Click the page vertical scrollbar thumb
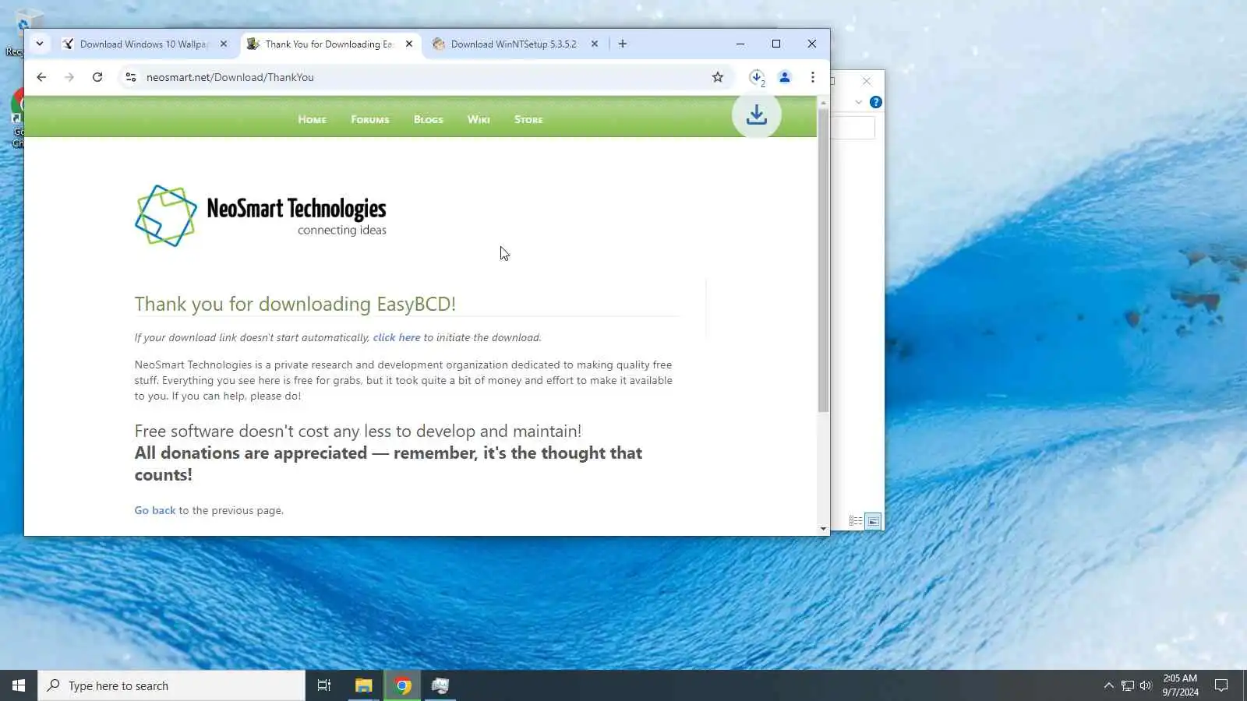The image size is (1247, 701). (823, 260)
